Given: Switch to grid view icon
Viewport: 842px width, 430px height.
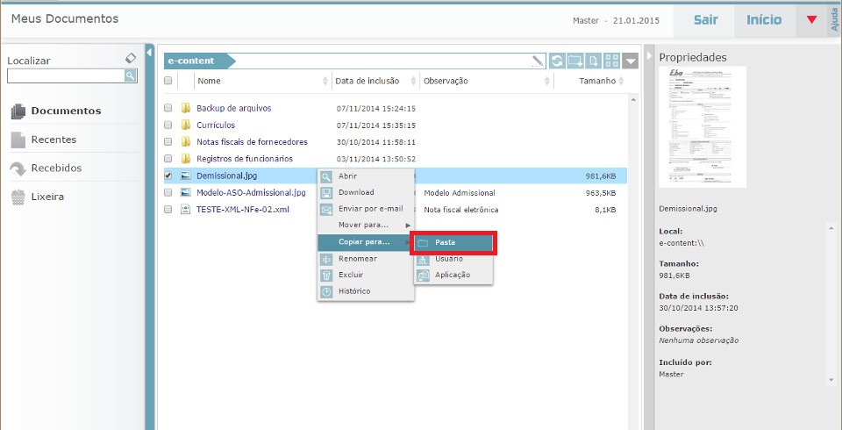Looking at the screenshot, I should click(x=612, y=61).
